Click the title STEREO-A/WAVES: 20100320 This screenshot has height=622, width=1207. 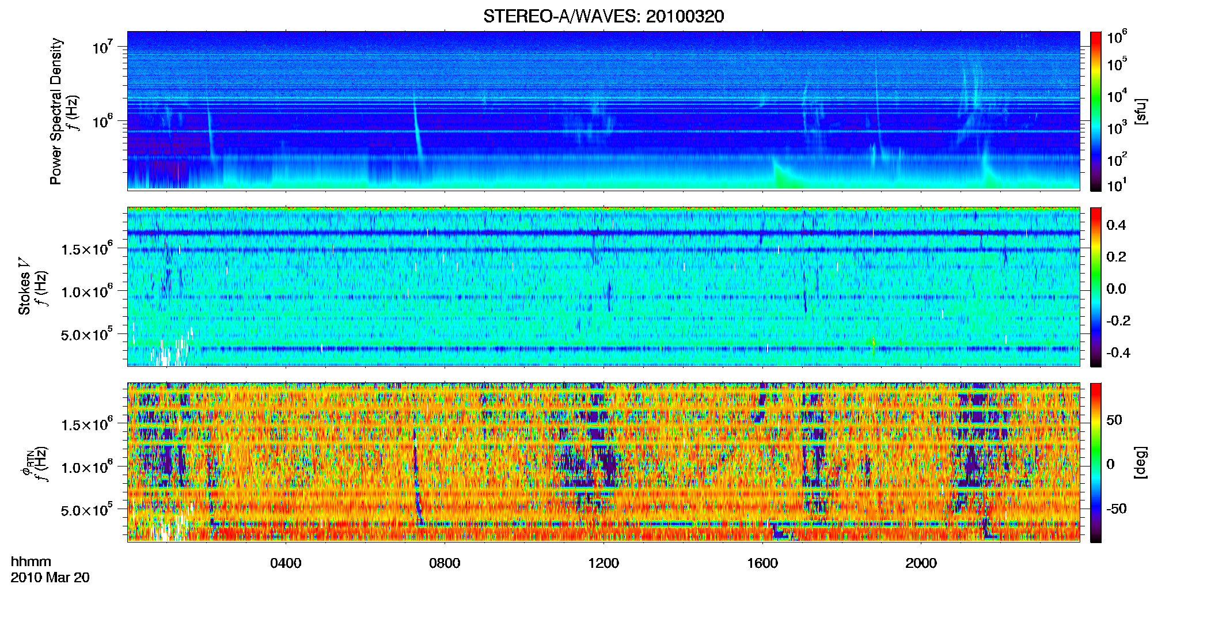point(603,16)
